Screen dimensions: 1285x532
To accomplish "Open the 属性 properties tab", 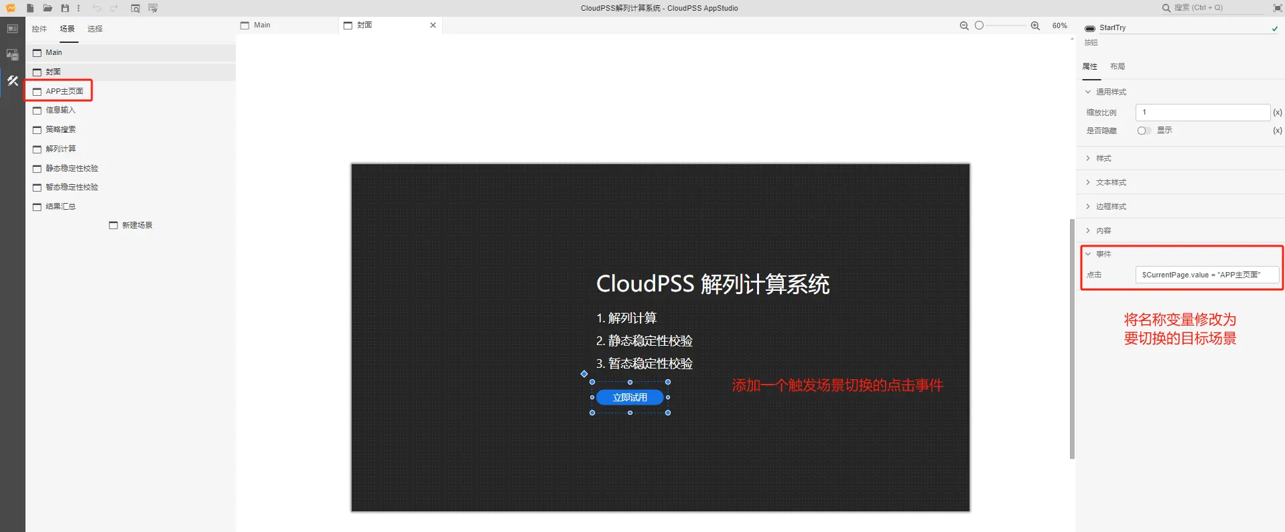I will click(1090, 66).
